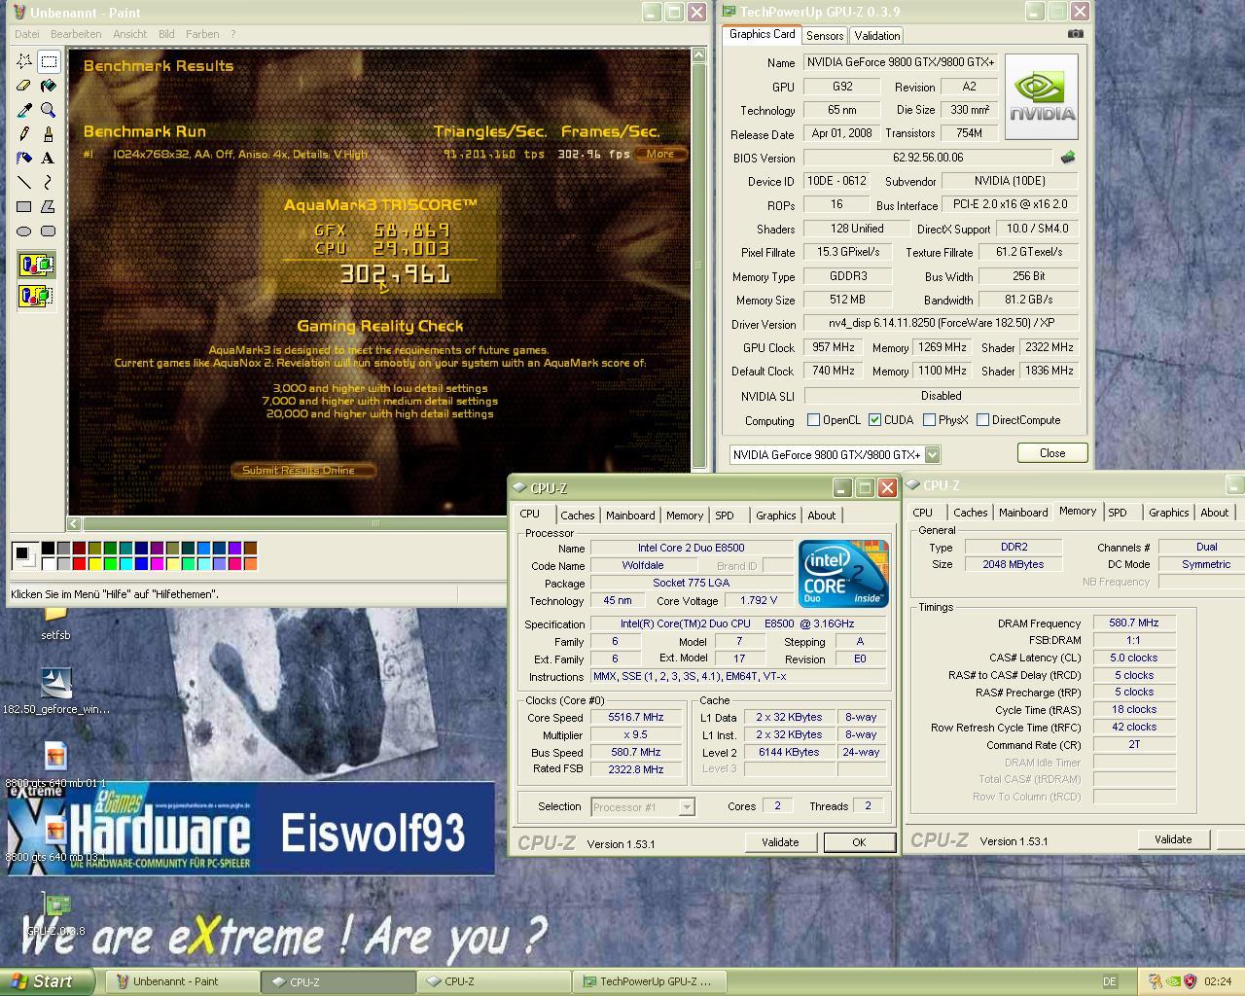Viewport: 1245px width, 996px height.
Task: Switch to the Sensors tab in GPU-Z
Action: 825,36
